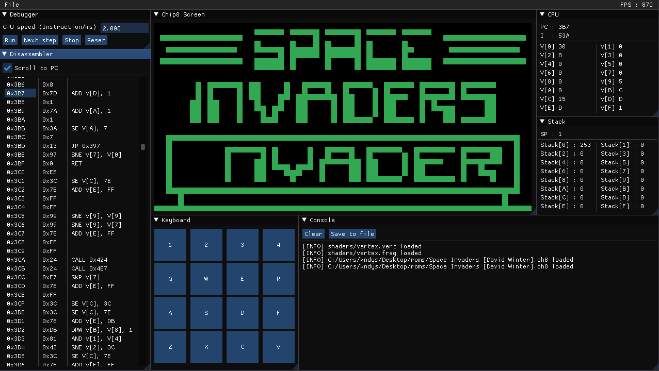
Task: Click the Run button in the Debugger
Action: point(10,40)
